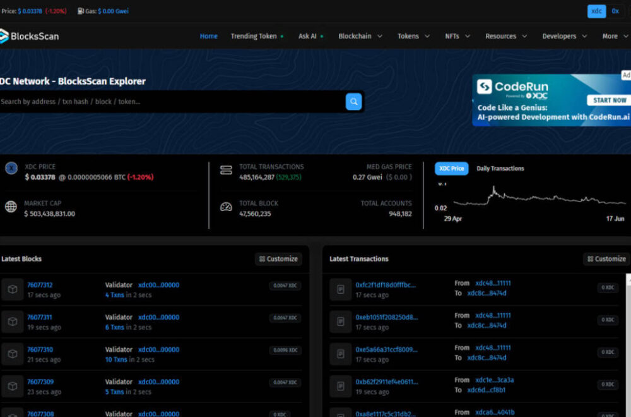View 4 Txns in block 76077312
631x417 pixels.
(x=115, y=295)
